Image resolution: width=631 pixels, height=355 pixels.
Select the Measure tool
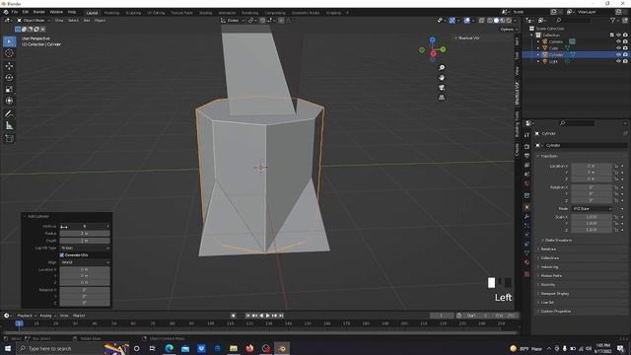[x=9, y=125]
